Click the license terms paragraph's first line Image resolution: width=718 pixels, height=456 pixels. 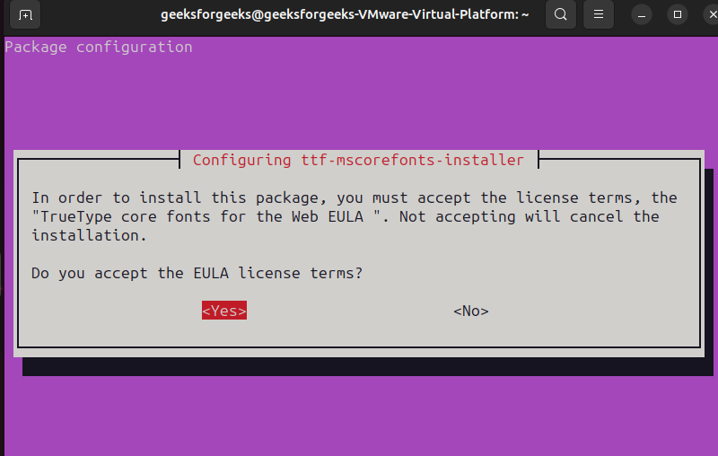(354, 197)
